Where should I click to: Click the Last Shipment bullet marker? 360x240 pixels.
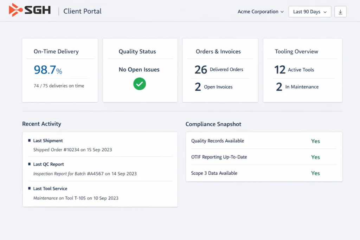coord(30,141)
